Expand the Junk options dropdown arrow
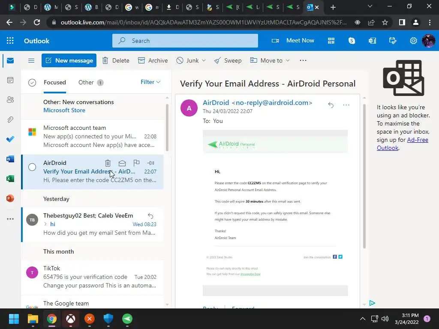 coord(204,60)
